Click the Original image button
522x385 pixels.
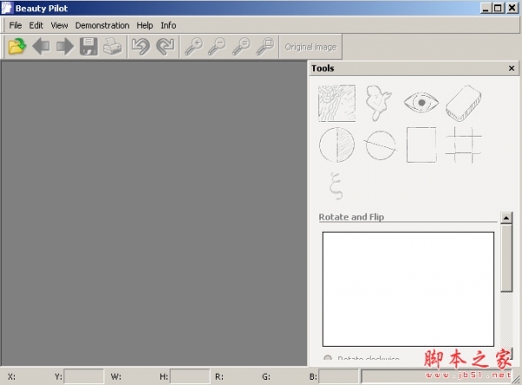click(311, 47)
